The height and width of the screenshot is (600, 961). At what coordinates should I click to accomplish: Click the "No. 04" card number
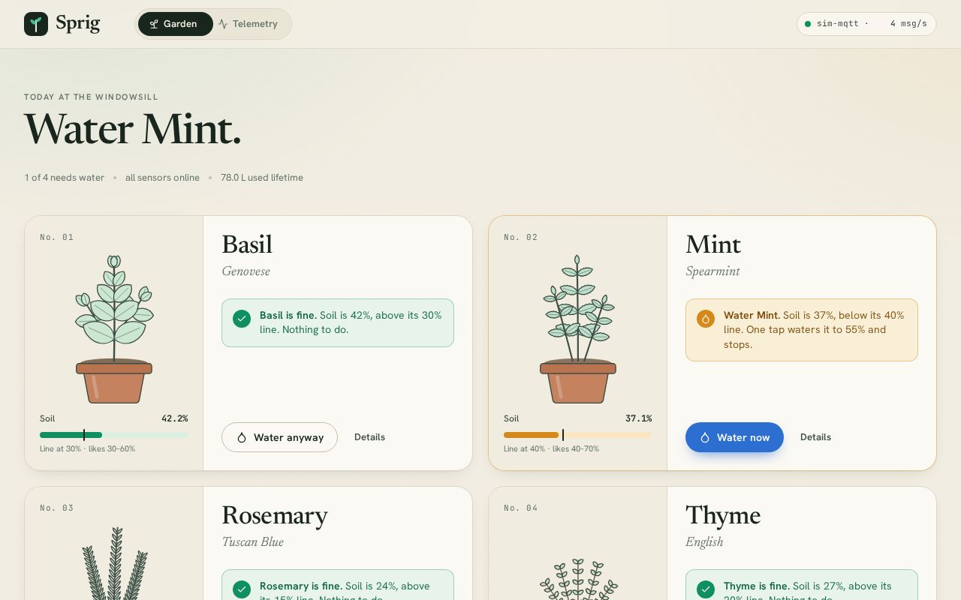pos(521,508)
